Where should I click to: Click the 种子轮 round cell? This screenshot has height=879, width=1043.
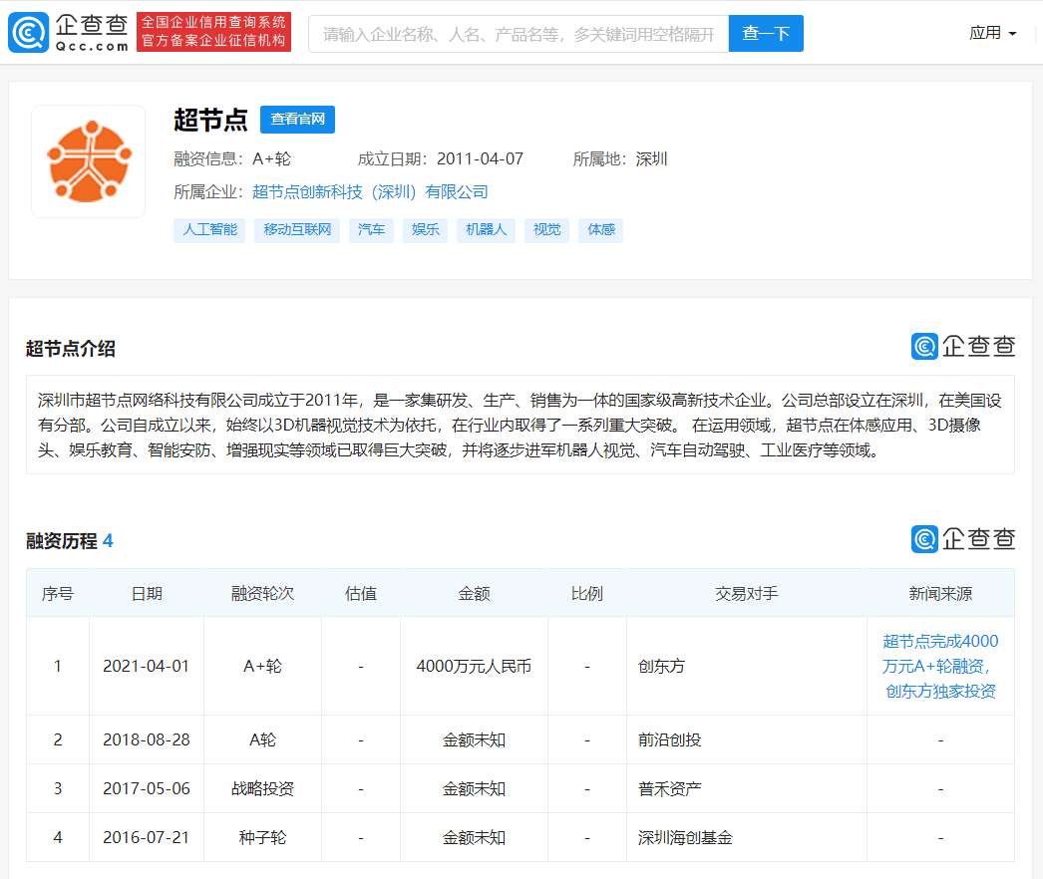point(262,837)
